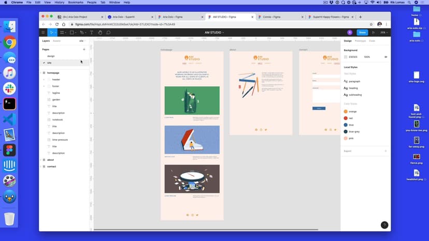Screen dimensions: 429x241
Task: Open the Bookmarks menu in menu bar
Action: click(76, 3)
